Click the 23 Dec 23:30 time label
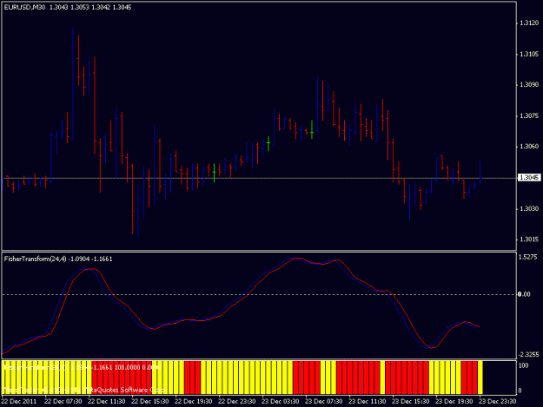Viewport: 543px width, 407px height. (x=497, y=401)
